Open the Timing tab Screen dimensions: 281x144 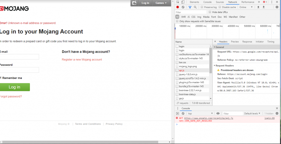271,41
